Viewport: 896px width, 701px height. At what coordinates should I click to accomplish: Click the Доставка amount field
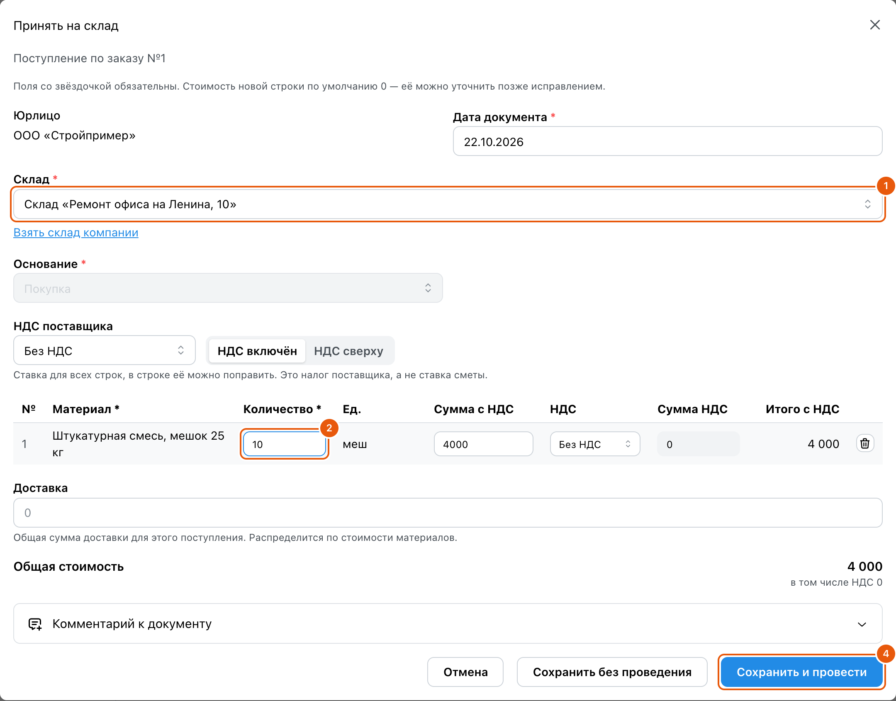[448, 513]
